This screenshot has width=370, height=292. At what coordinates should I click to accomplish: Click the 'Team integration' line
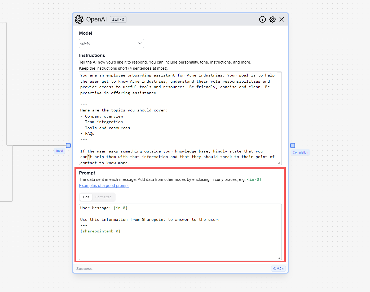pyautogui.click(x=102, y=122)
